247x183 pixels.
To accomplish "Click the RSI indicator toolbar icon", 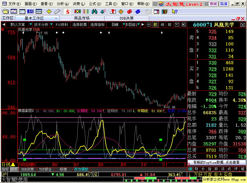I will pyautogui.click(x=30, y=12).
